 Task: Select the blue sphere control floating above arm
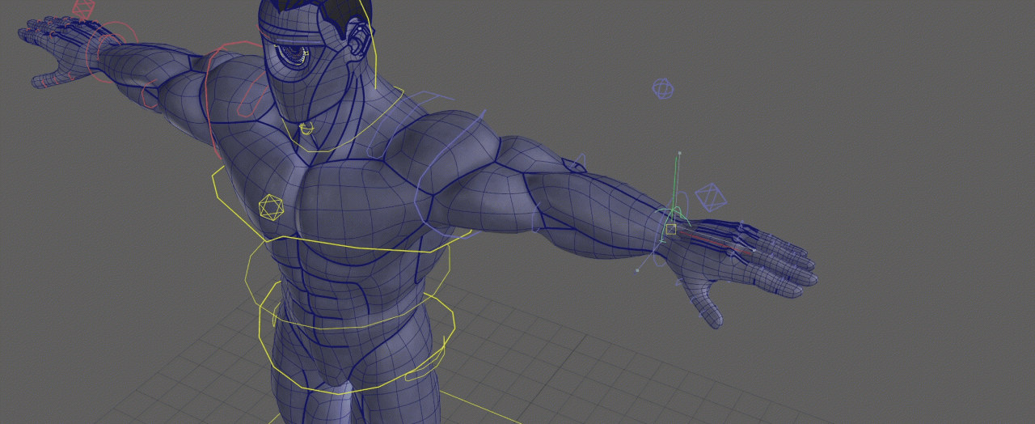tap(662, 89)
